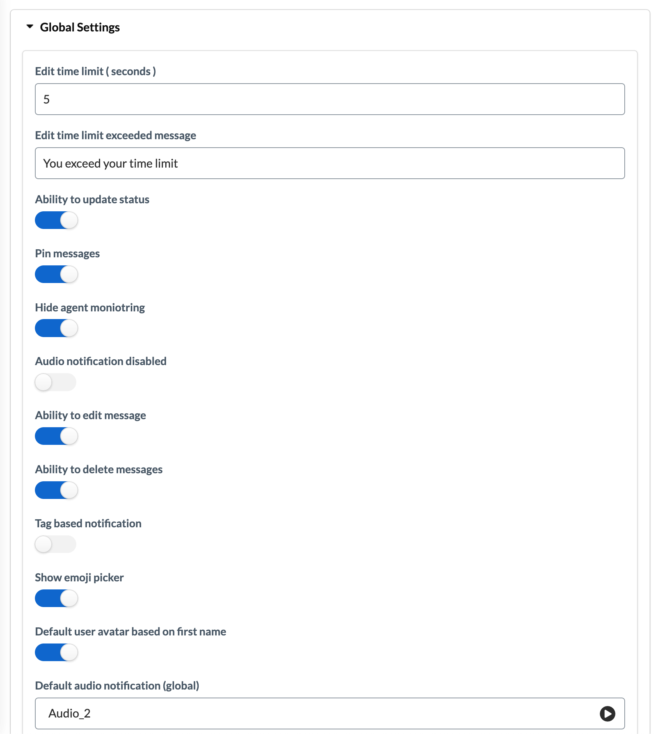The width and height of the screenshot is (655, 734).
Task: Click the Show emoji picker label
Action: [79, 578]
